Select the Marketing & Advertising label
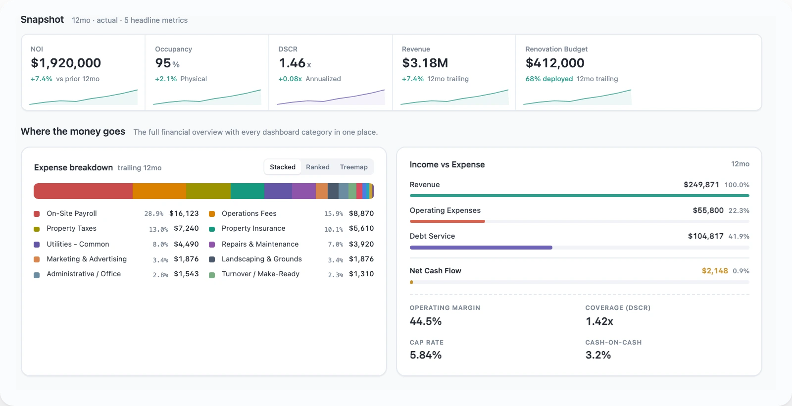This screenshot has height=406, width=792. [x=87, y=259]
